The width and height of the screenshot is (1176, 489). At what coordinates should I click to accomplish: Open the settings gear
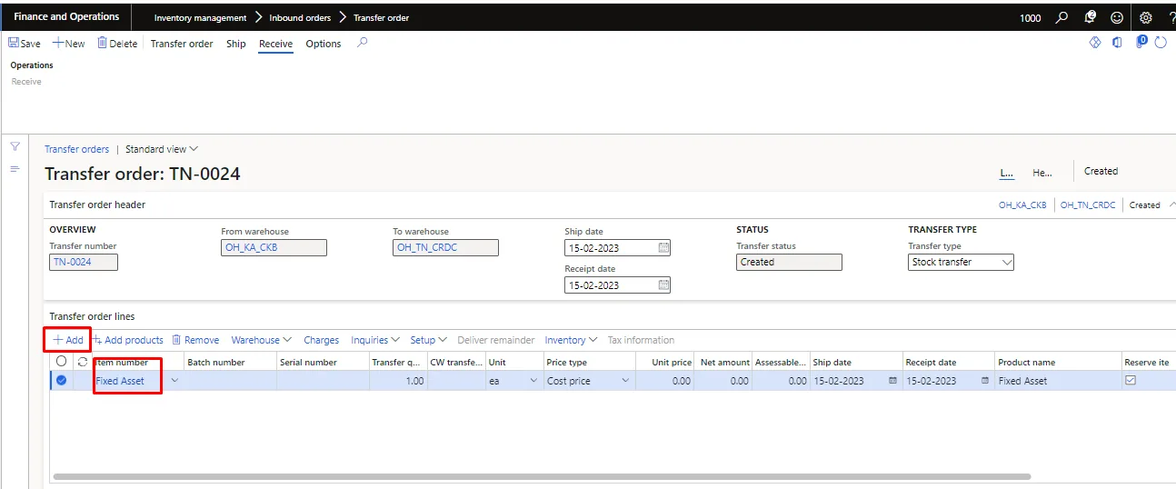1145,17
